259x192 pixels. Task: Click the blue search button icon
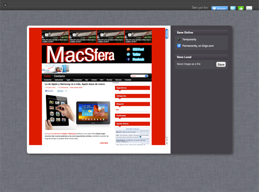(x=146, y=76)
